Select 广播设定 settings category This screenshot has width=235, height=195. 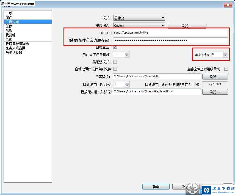coord(28,22)
